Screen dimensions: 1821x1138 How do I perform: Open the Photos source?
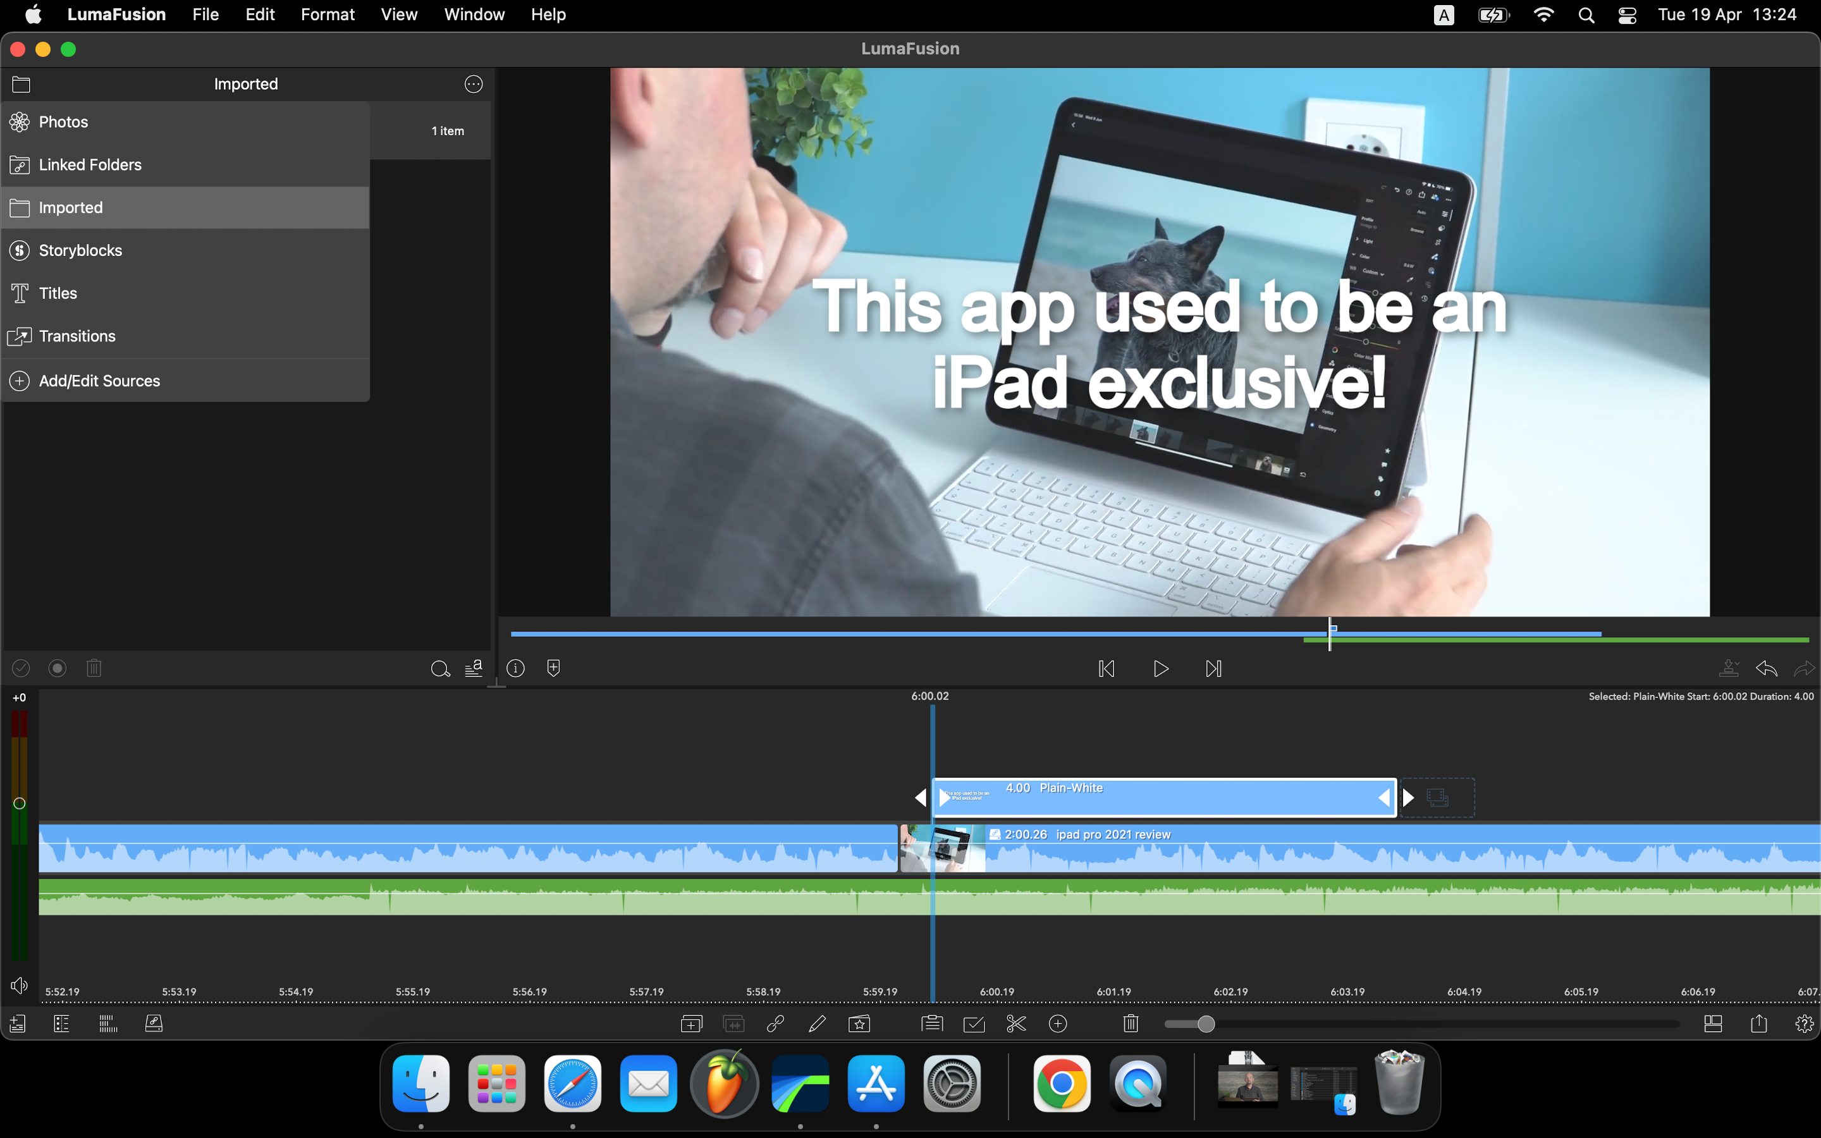(x=185, y=122)
